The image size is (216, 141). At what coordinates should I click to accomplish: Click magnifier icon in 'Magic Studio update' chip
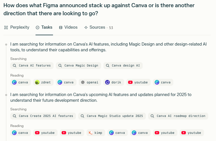pos(83,116)
